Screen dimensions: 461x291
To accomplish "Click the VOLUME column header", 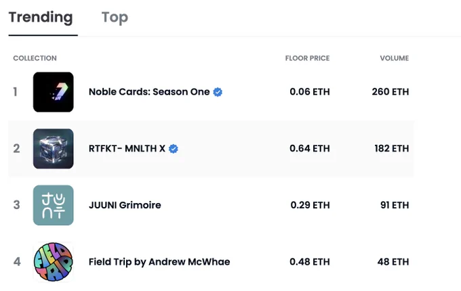I will [x=395, y=58].
